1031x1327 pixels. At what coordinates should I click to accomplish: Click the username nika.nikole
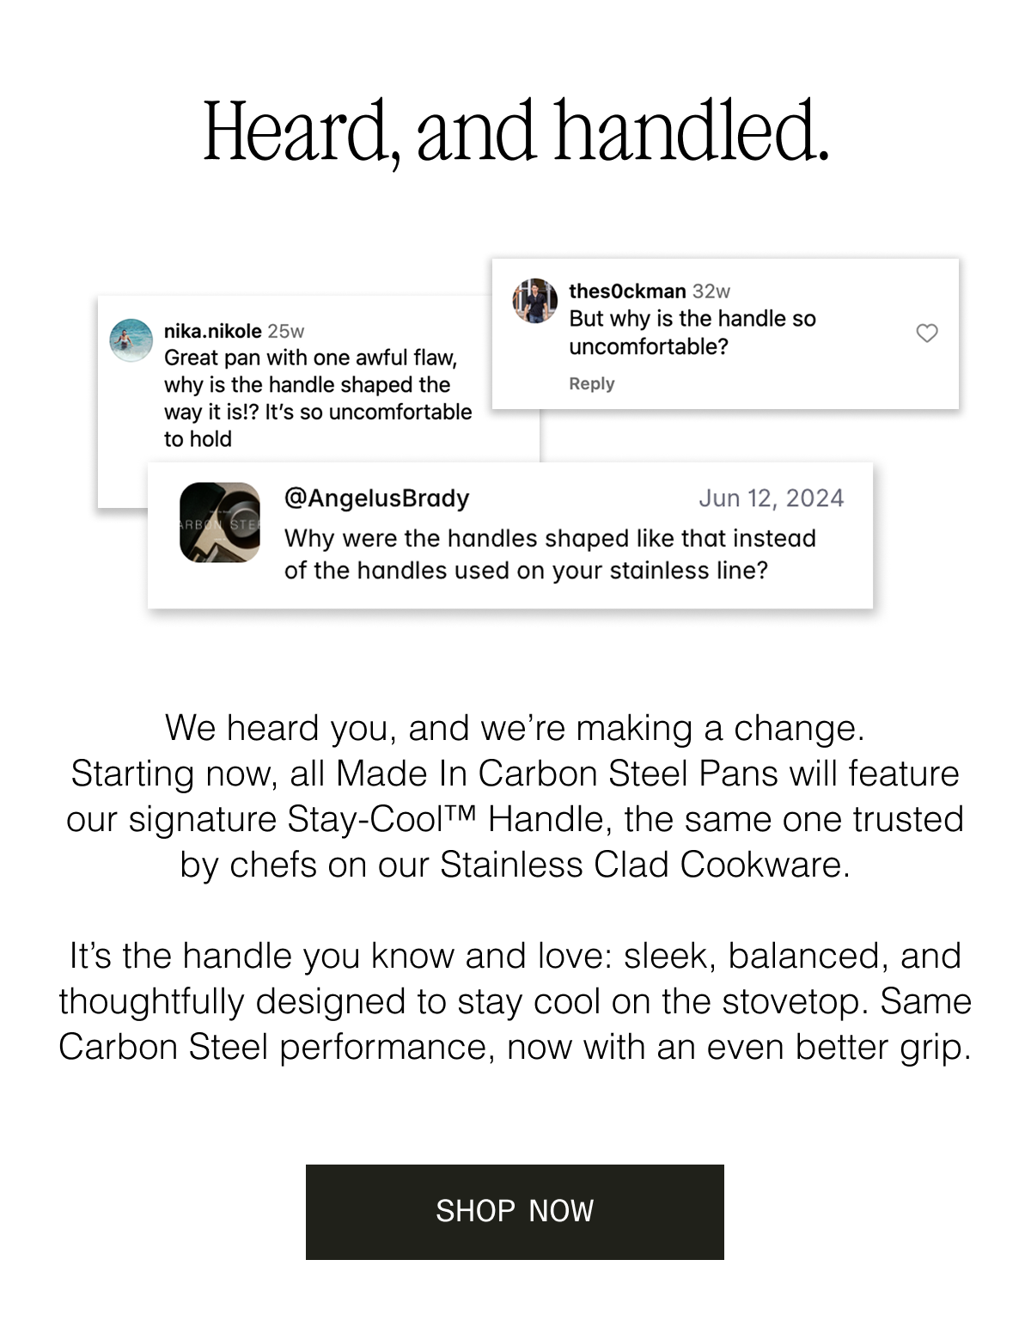pos(211,331)
